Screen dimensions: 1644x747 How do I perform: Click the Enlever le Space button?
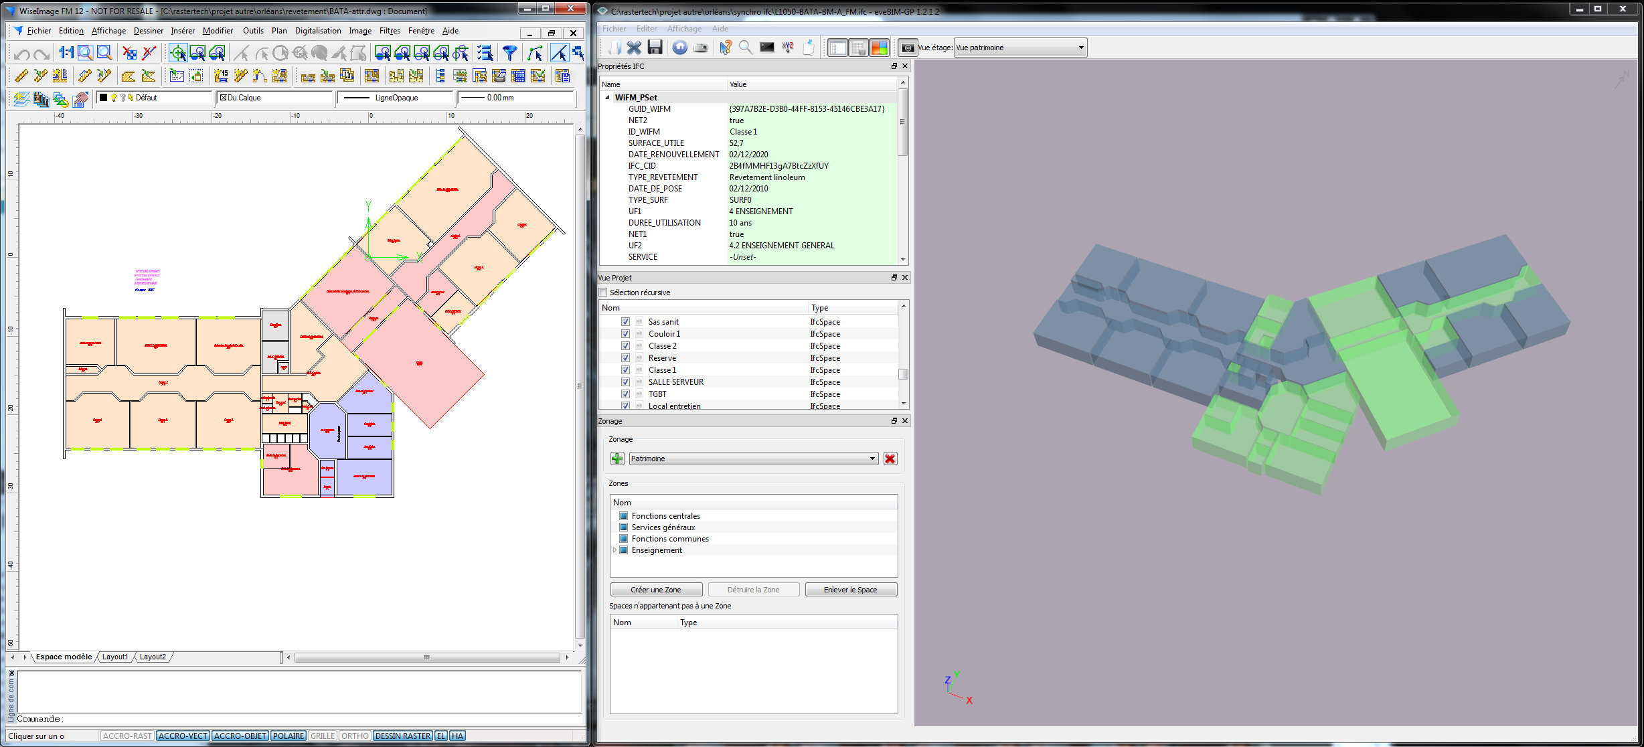tap(850, 590)
